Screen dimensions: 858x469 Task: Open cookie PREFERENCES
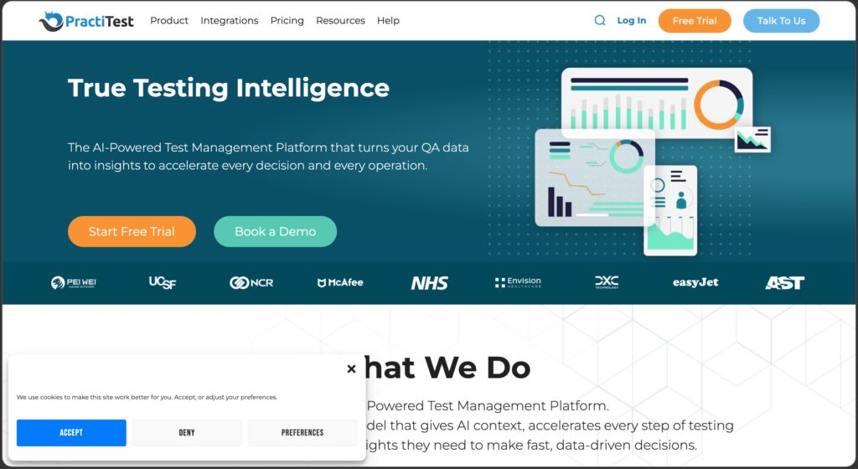tap(302, 432)
